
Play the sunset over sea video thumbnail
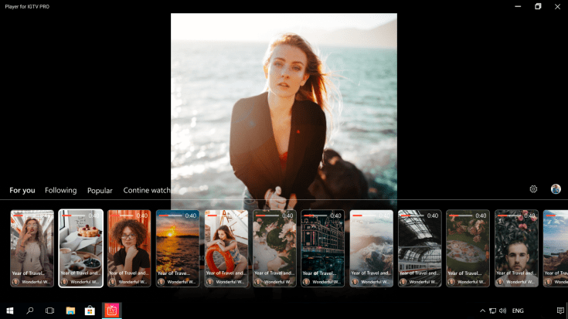178,248
